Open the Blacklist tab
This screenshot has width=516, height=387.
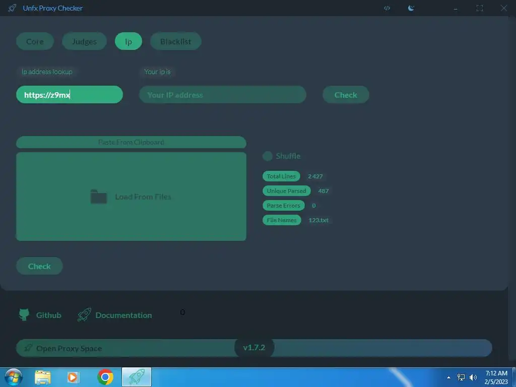pos(175,41)
